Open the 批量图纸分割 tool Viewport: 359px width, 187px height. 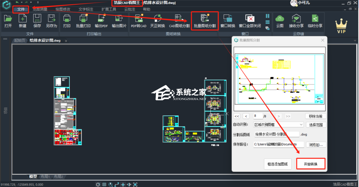pos(205,21)
